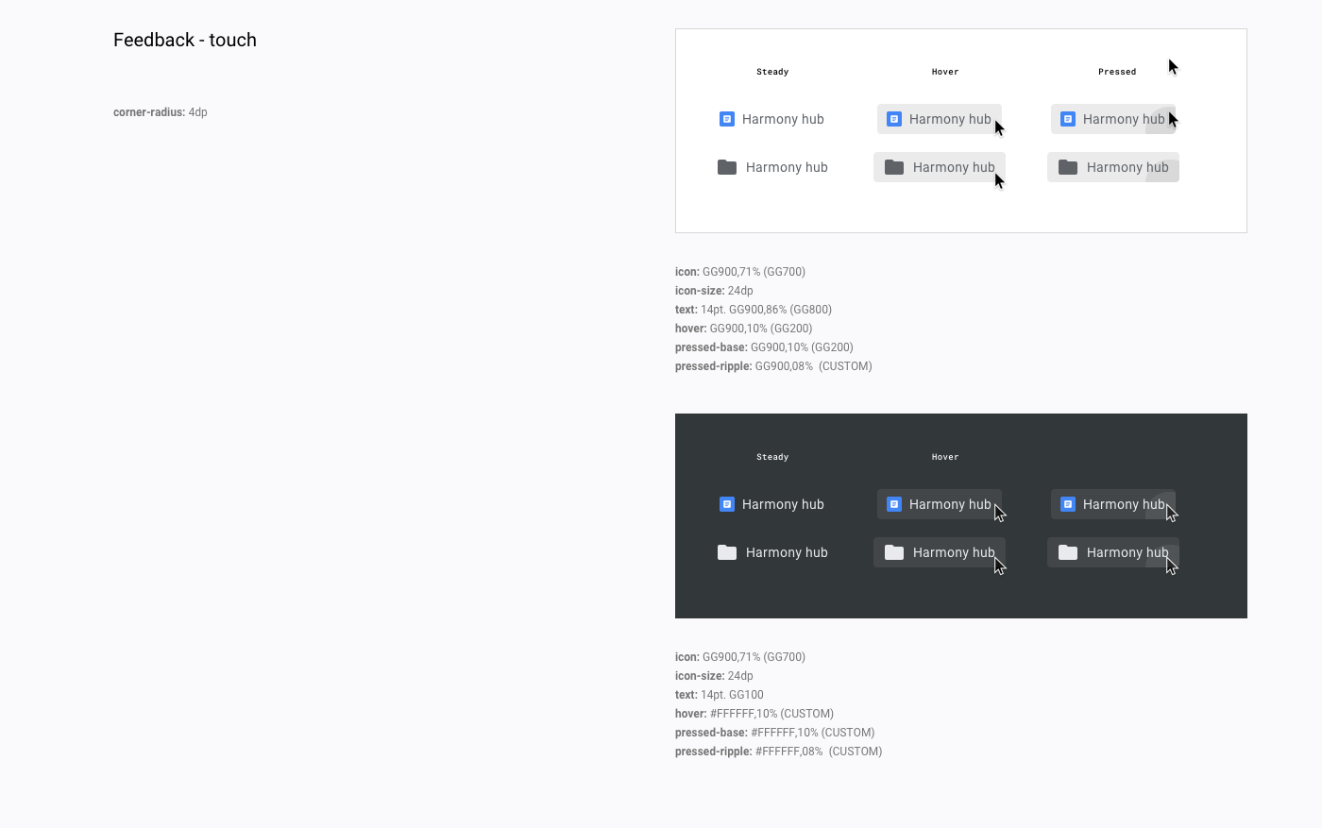This screenshot has height=828, width=1322.
Task: Click the "Feedback - touch" heading
Action: click(185, 40)
